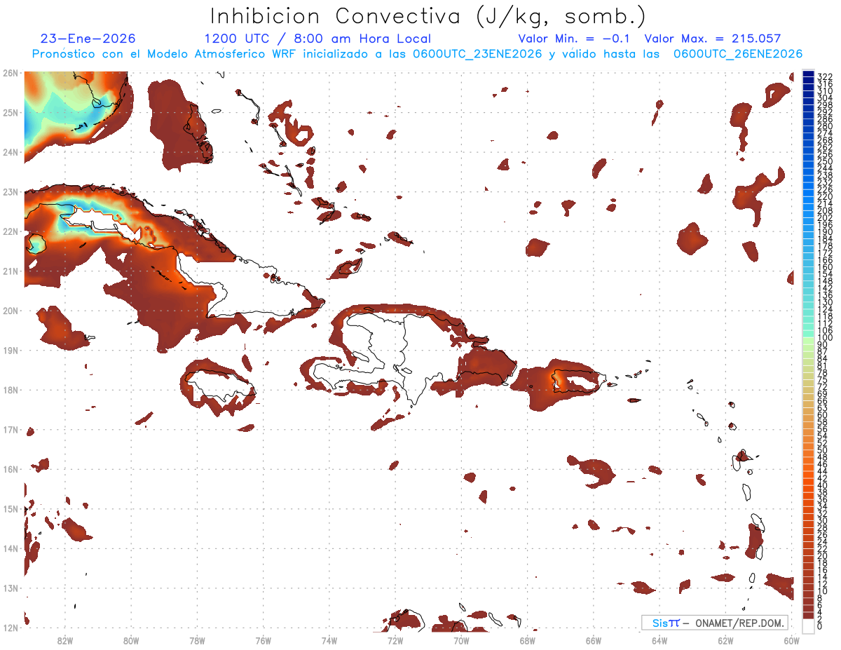Click the 17N latitude label
This screenshot has width=841, height=650.
tap(11, 429)
